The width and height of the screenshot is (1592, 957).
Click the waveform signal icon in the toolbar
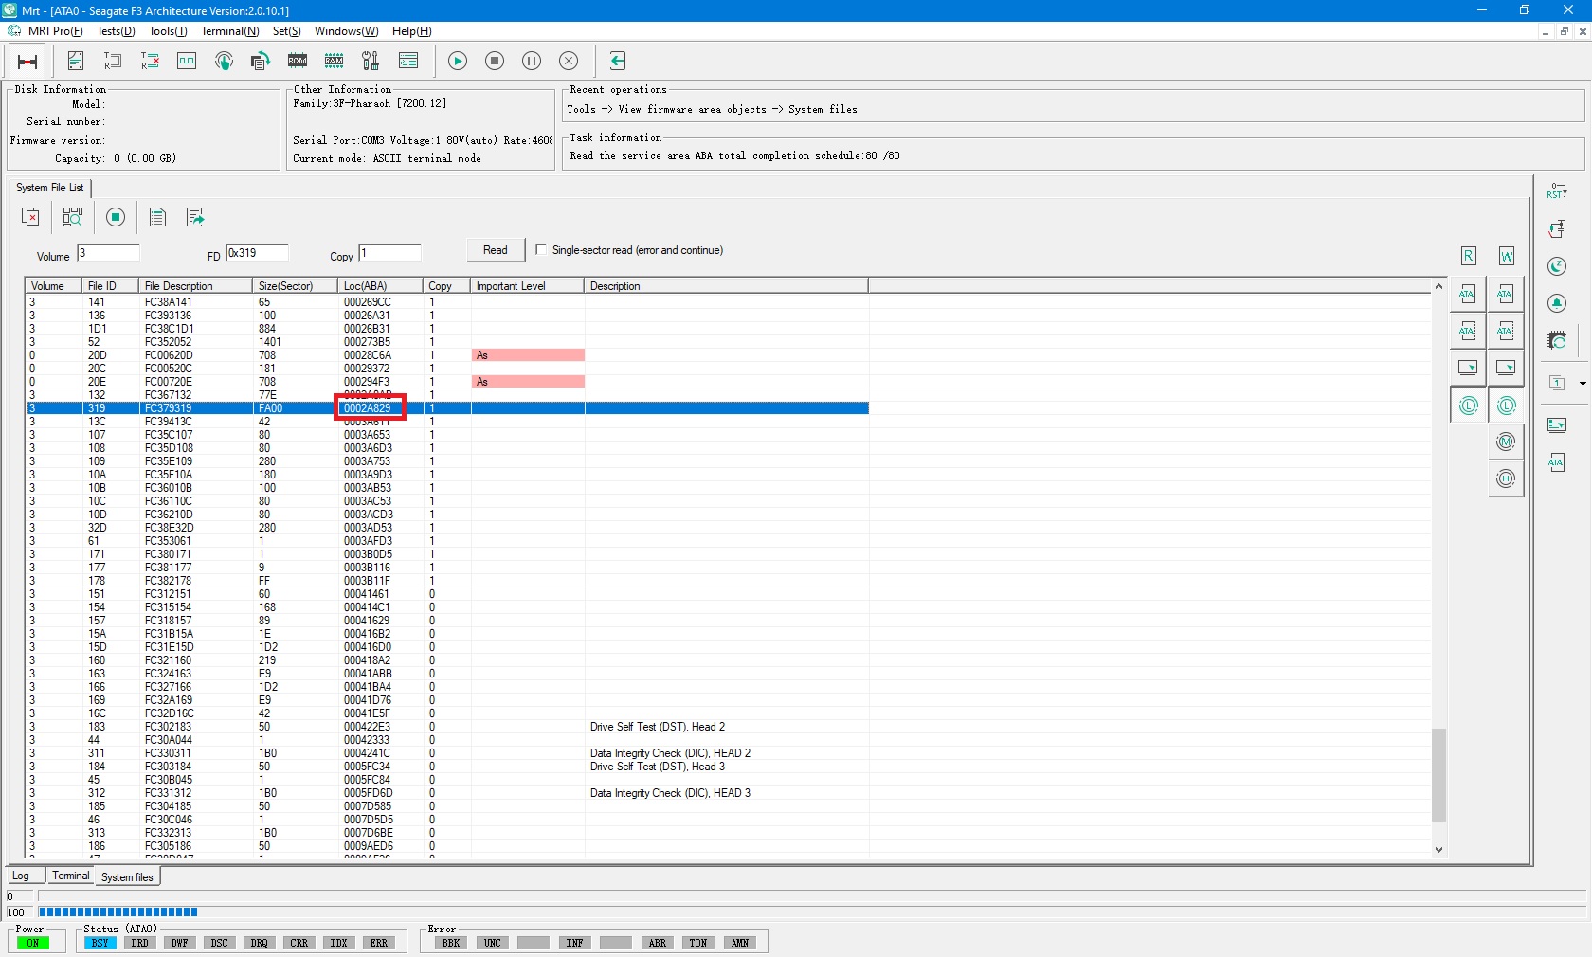coord(187,61)
